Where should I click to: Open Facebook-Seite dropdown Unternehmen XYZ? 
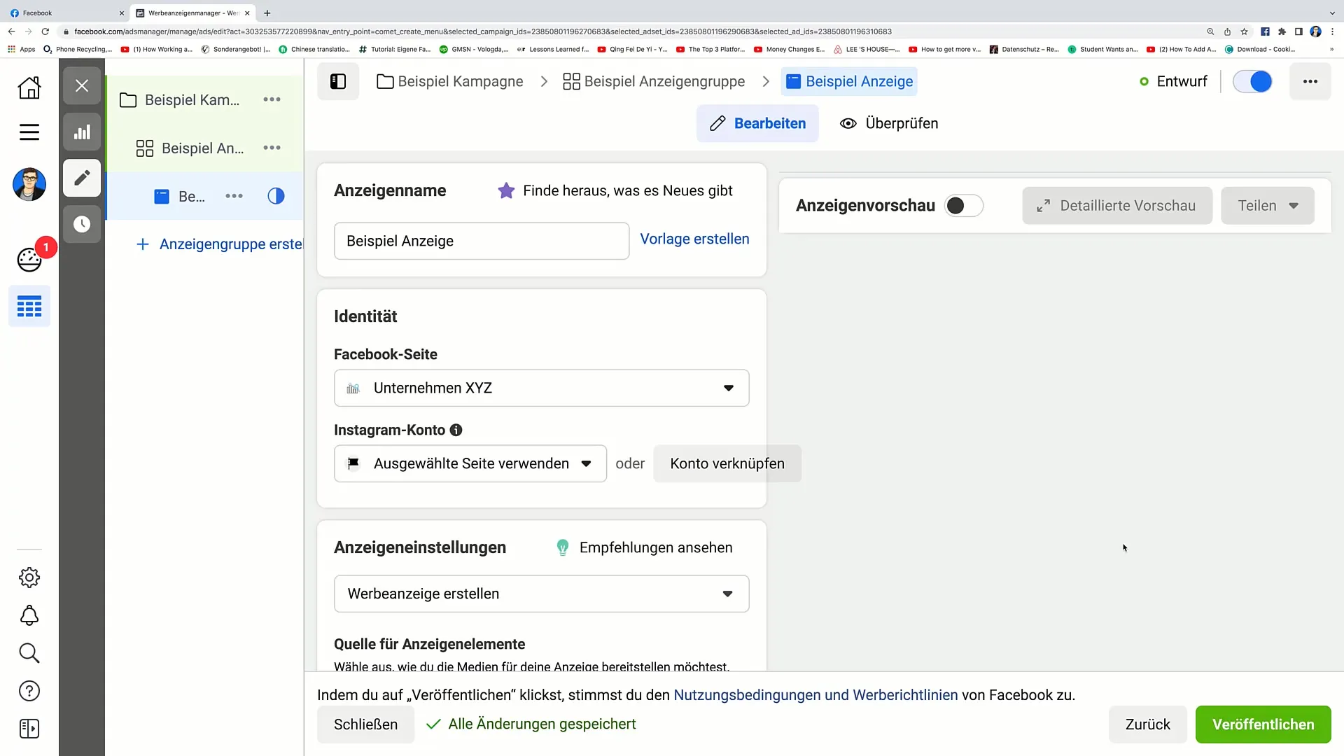click(x=541, y=388)
